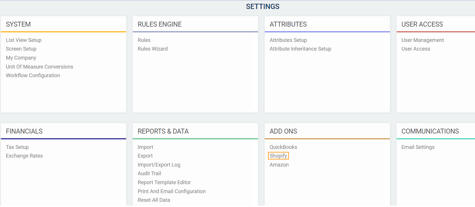
Task: Open the Rules Wizard
Action: tap(153, 49)
